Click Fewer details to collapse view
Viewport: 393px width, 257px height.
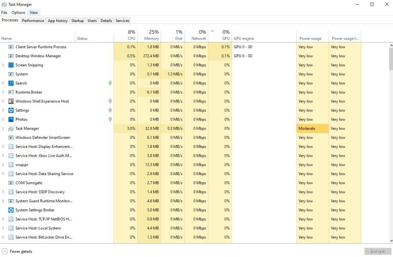click(x=17, y=251)
